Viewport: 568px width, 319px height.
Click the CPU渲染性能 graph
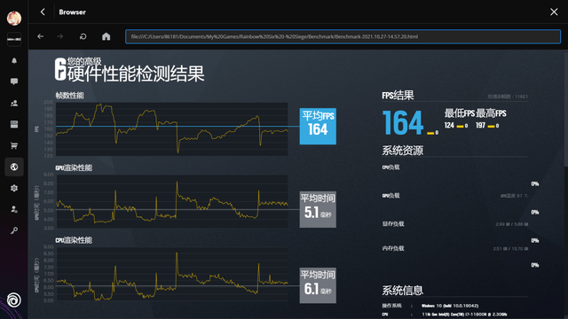[x=171, y=274]
